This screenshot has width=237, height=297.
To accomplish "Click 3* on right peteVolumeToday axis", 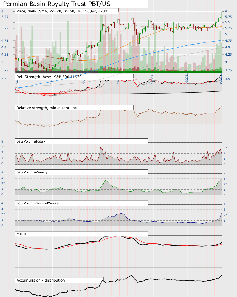I will pyautogui.click(x=225, y=148).
